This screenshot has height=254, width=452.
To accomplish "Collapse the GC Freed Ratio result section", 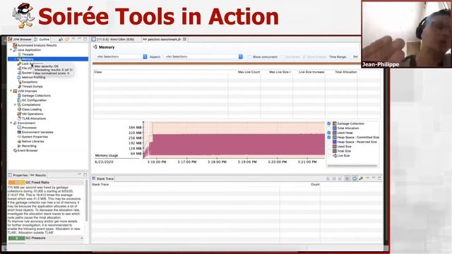I will pyautogui.click(x=82, y=183).
